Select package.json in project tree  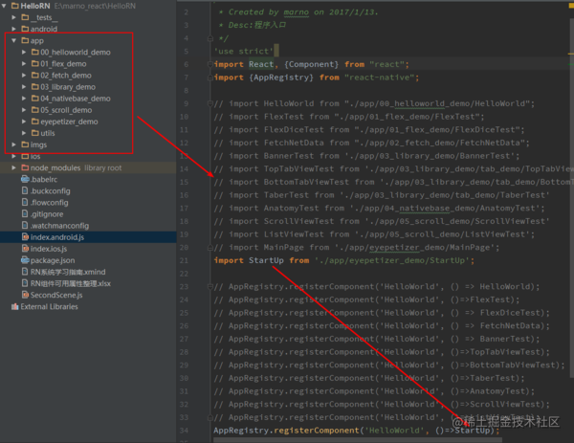[x=53, y=260]
